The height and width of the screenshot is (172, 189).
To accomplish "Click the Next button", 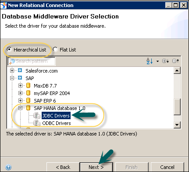I will click(x=96, y=167).
